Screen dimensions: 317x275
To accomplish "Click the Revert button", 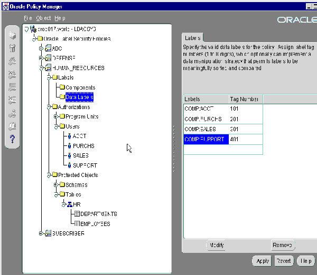I will tap(284, 261).
